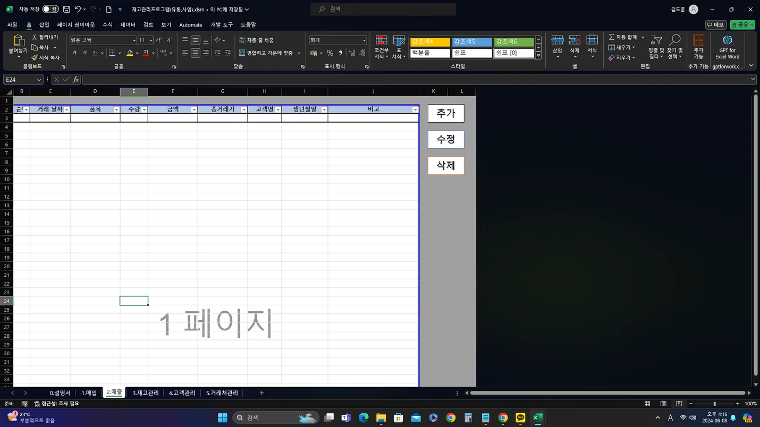Expand the cell styles gallery
The image size is (760, 427).
[x=538, y=56]
